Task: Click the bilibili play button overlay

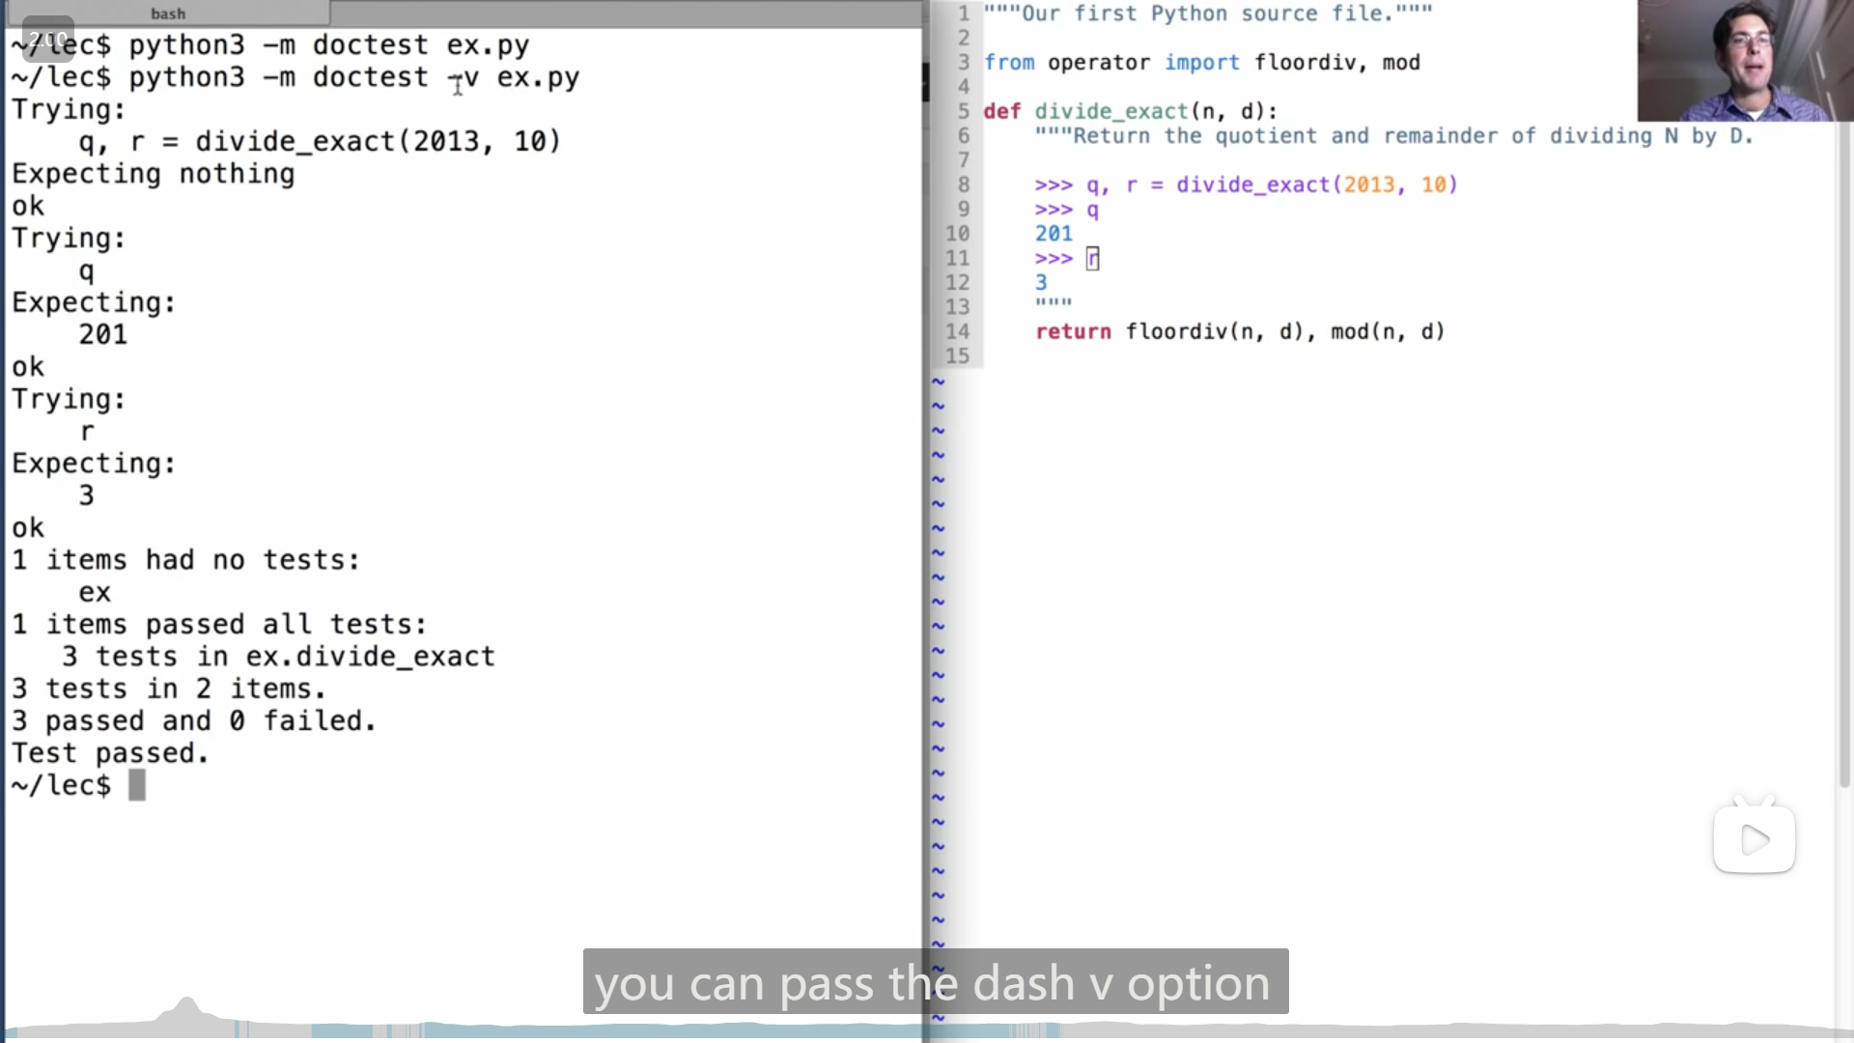Action: click(1754, 839)
